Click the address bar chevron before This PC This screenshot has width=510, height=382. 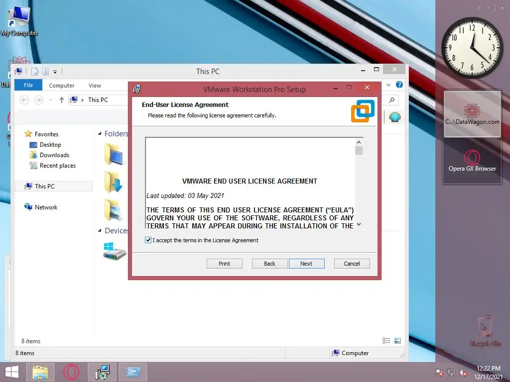pos(83,100)
